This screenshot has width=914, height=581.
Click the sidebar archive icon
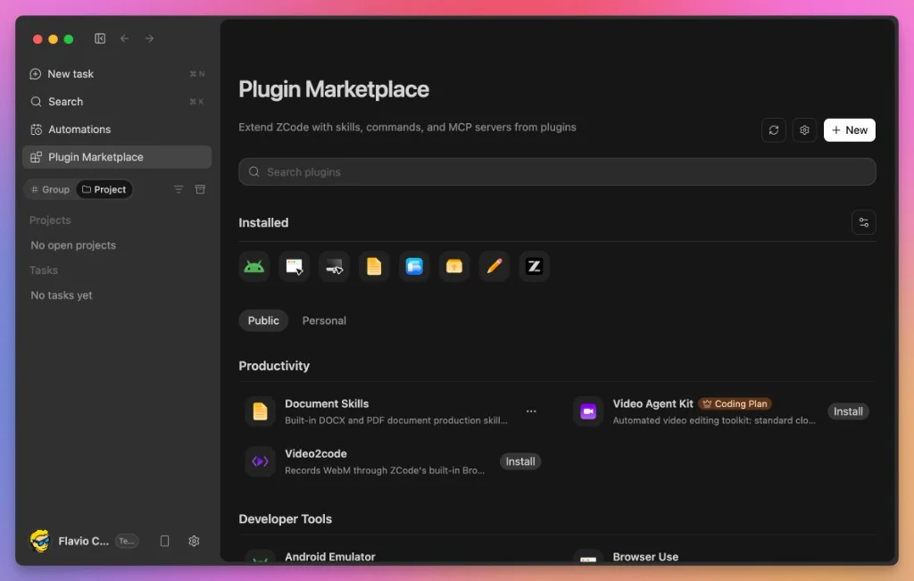(200, 189)
